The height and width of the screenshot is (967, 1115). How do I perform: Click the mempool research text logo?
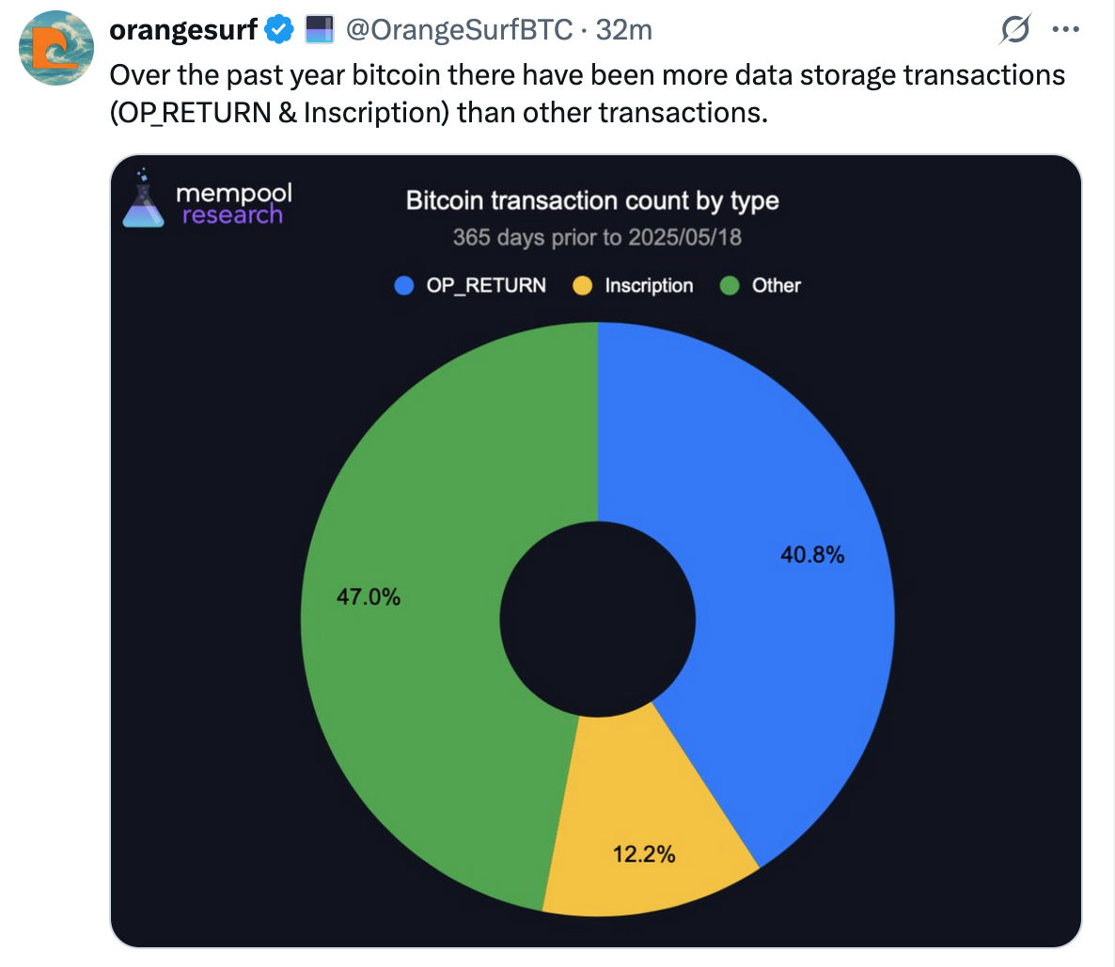pos(234,203)
